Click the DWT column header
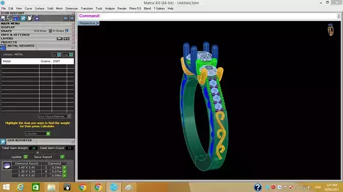343x192 pixels. pos(56,61)
